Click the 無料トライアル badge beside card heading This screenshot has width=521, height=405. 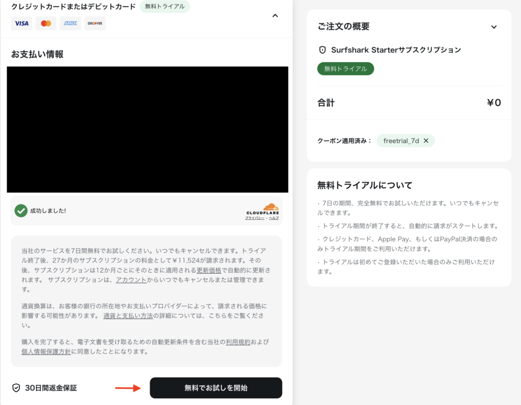click(x=165, y=6)
